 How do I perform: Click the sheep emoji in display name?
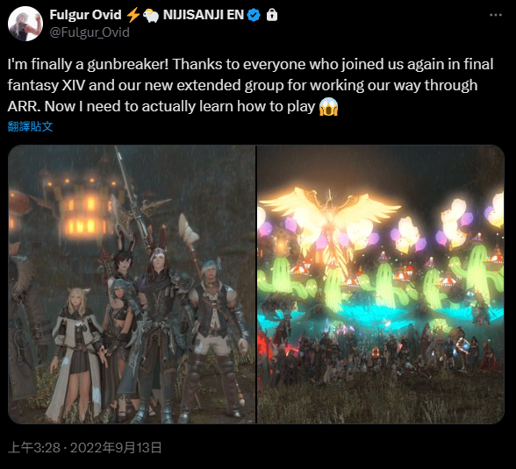[x=151, y=15]
